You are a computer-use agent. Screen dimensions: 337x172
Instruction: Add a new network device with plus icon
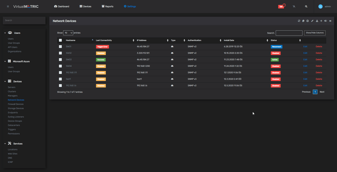pyautogui.click(x=321, y=21)
